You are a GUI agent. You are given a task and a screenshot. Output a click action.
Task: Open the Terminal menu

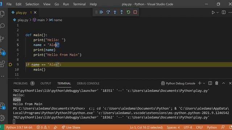coord(79,4)
